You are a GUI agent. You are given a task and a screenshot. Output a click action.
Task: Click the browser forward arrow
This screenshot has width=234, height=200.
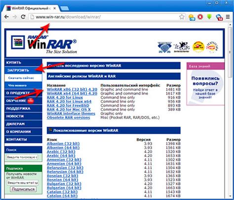pos(15,17)
